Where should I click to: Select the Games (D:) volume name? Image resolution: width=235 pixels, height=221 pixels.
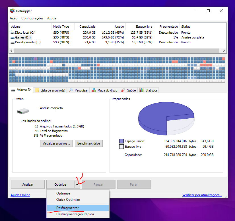(23, 37)
